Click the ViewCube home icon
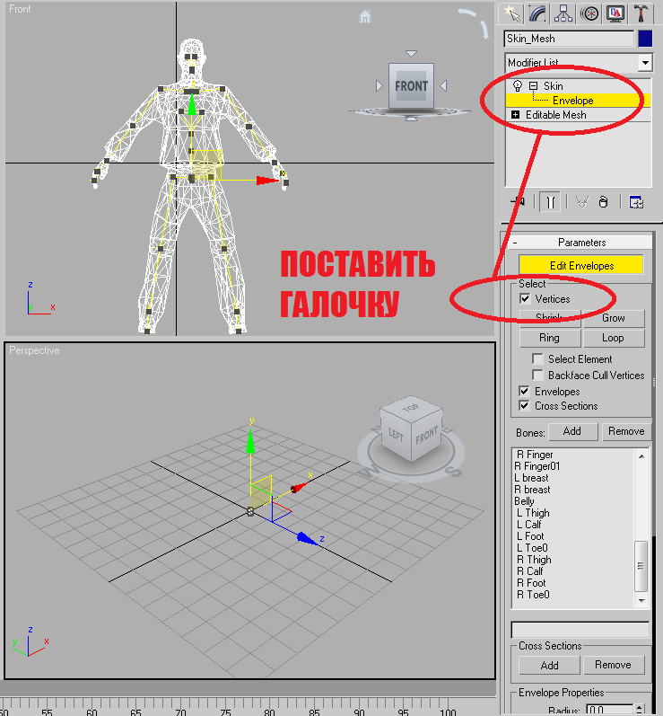This screenshot has width=663, height=716. click(365, 16)
